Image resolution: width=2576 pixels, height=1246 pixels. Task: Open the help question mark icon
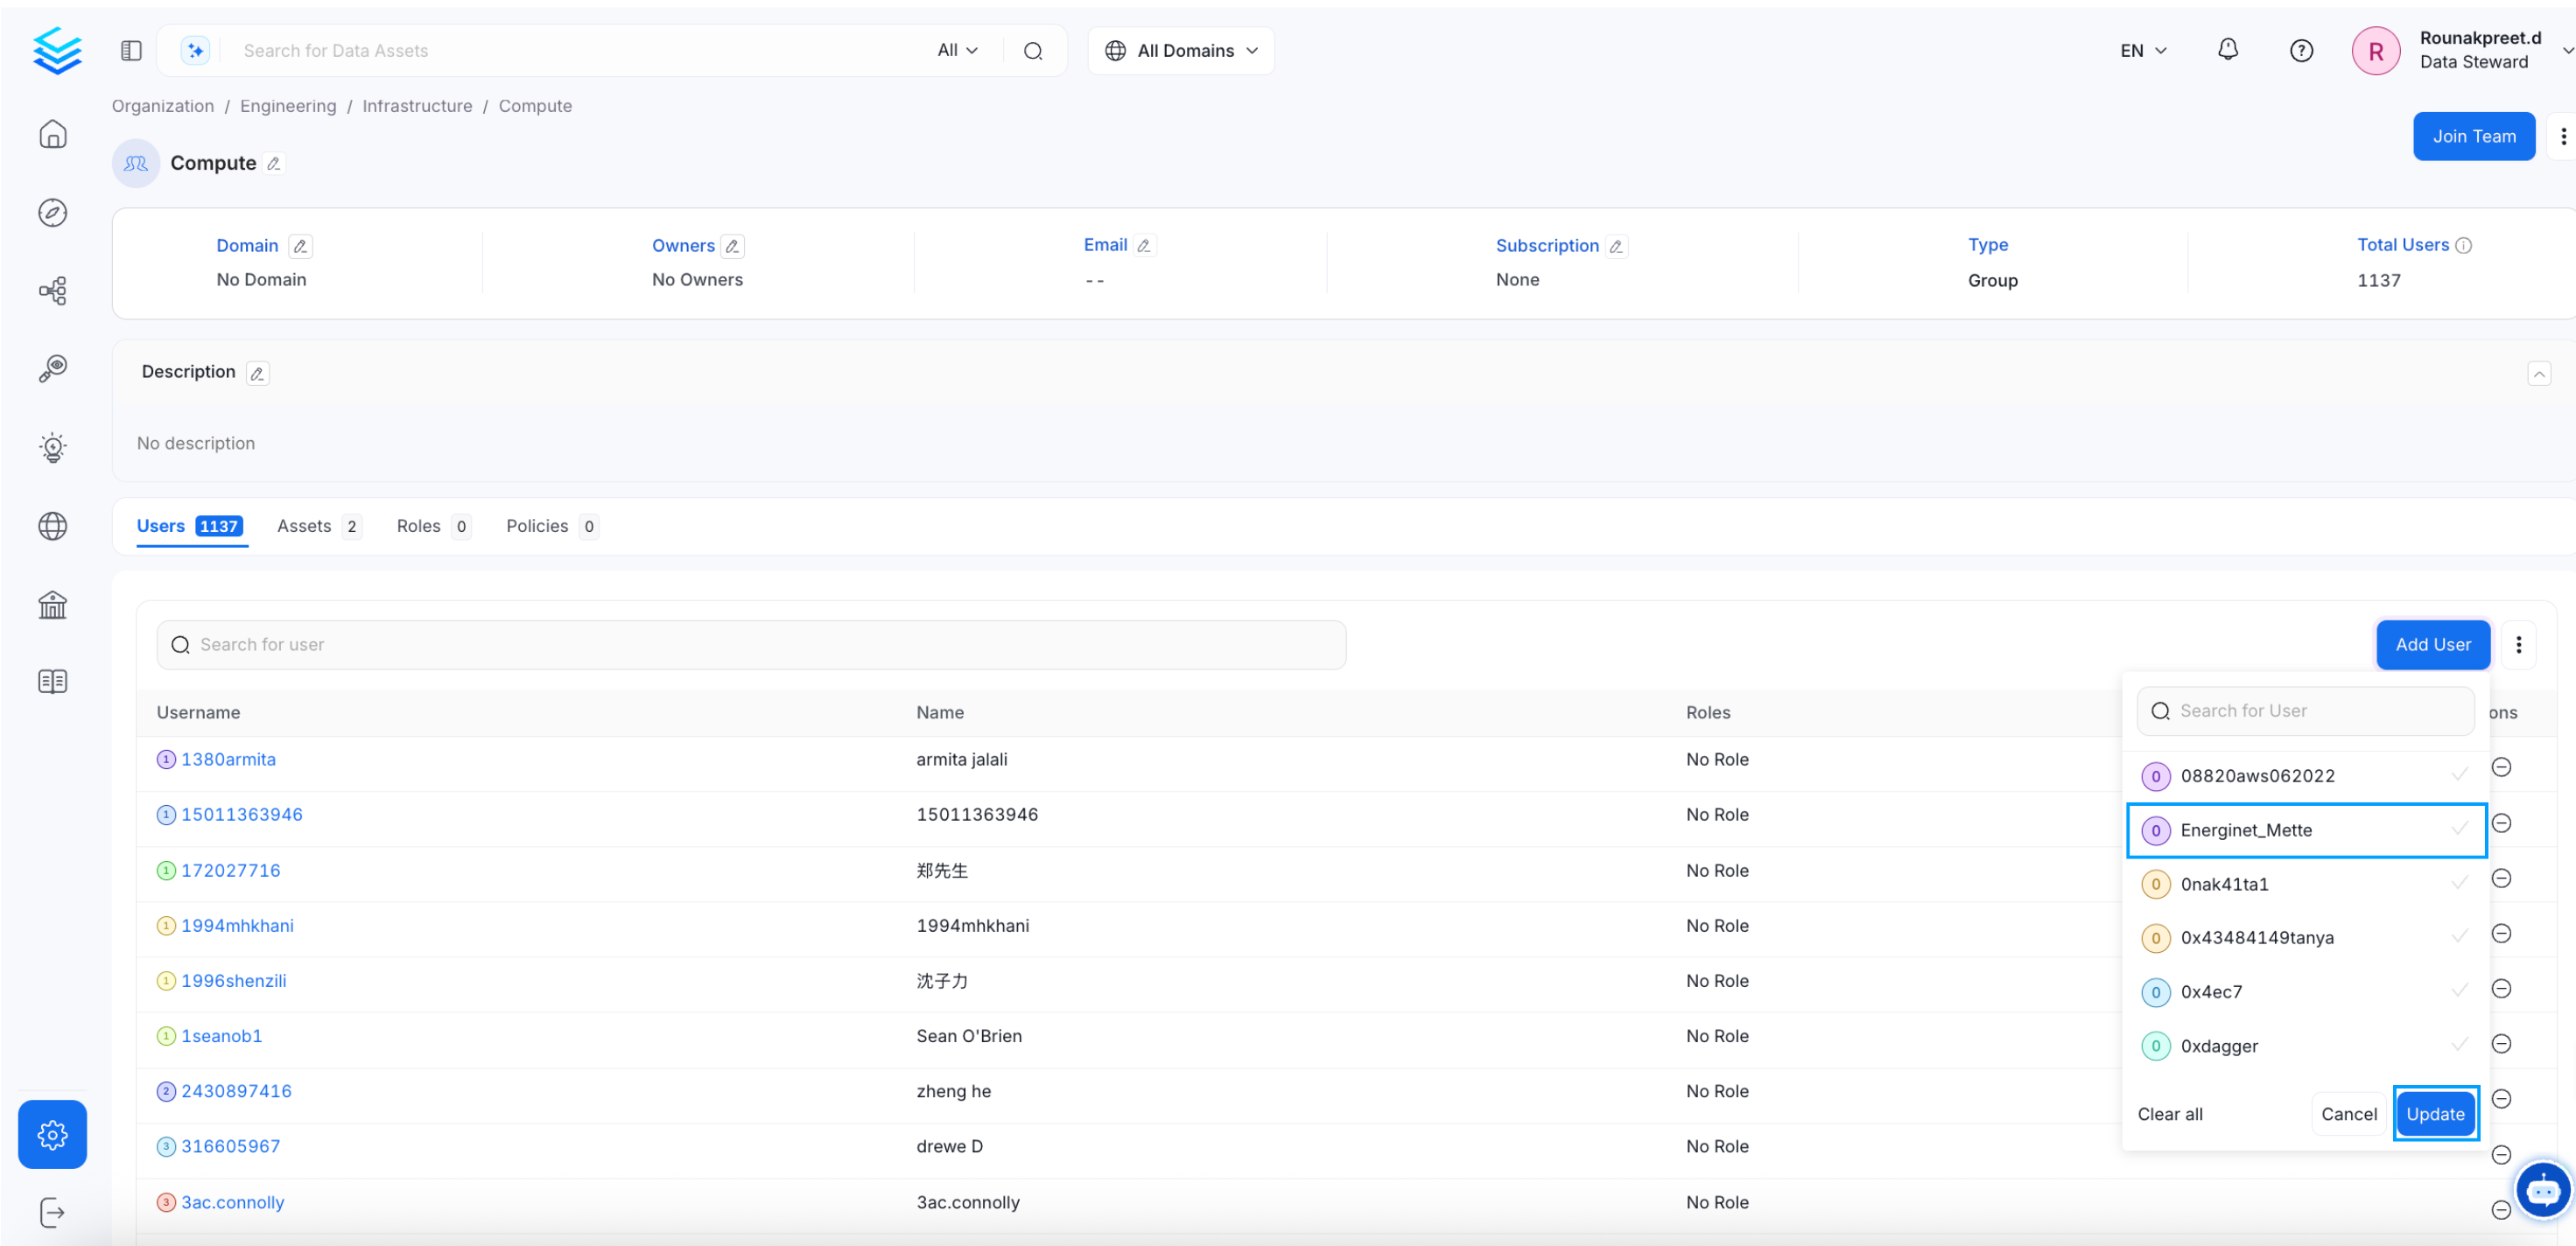pyautogui.click(x=2300, y=50)
